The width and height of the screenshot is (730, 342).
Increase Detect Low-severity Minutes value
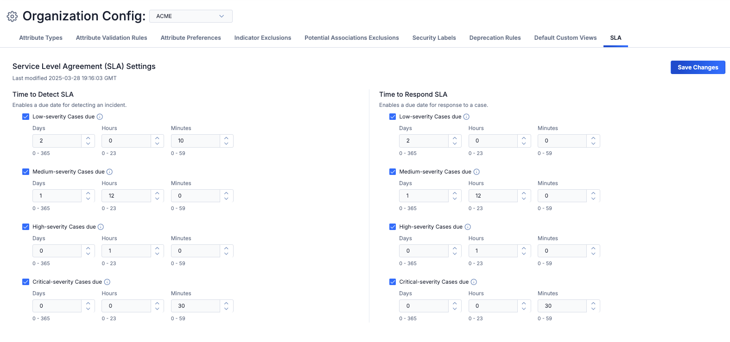(x=226, y=138)
